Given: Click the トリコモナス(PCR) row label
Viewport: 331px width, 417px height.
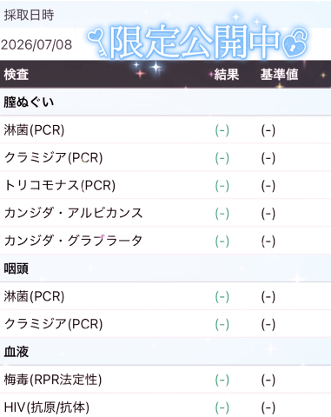Looking at the screenshot, I should point(60,185).
